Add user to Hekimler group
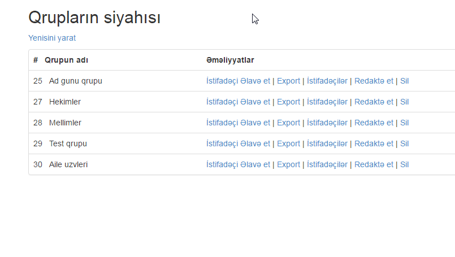This screenshot has width=455, height=257. [x=238, y=102]
